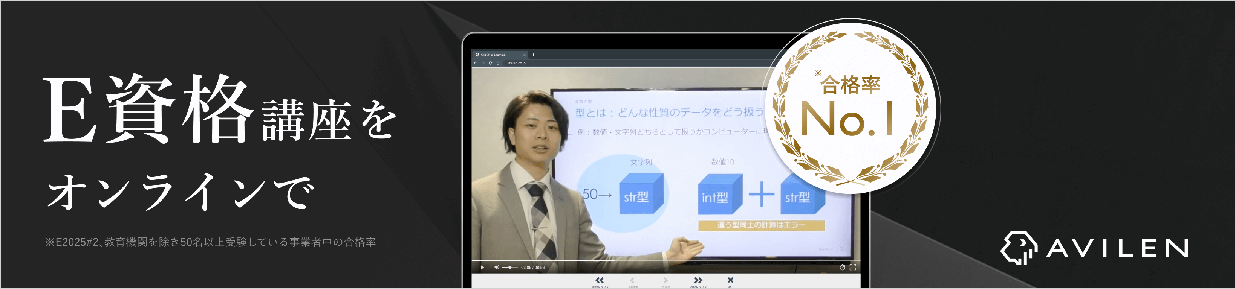Close the AVILEN e-Learning tab
Viewport: 1236px width, 289px height.
point(525,55)
